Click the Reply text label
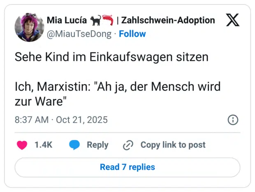This screenshot has width=255, height=192. (97, 145)
